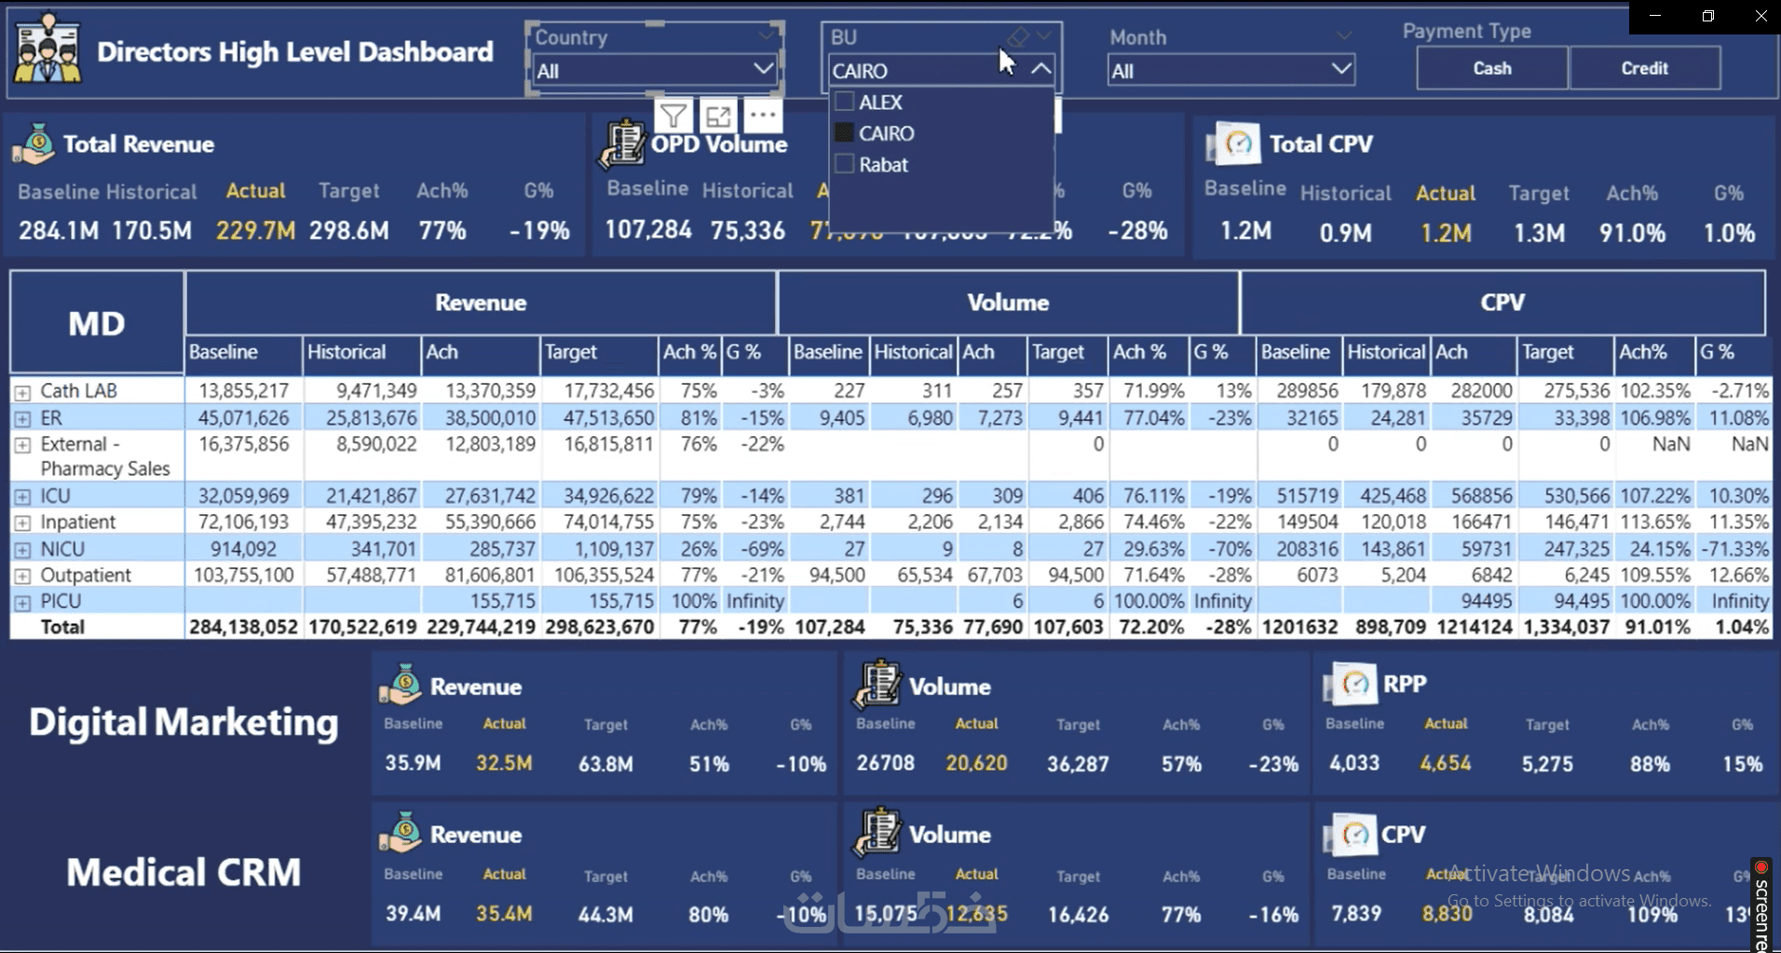The image size is (1781, 953).
Task: Sort by CPV Target column header
Action: coord(1566,352)
